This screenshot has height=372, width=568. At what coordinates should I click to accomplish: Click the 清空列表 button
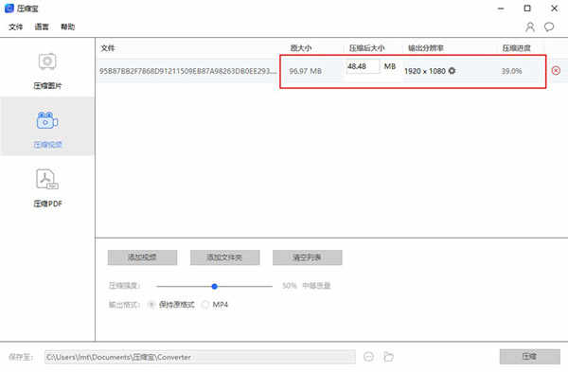pyautogui.click(x=307, y=257)
